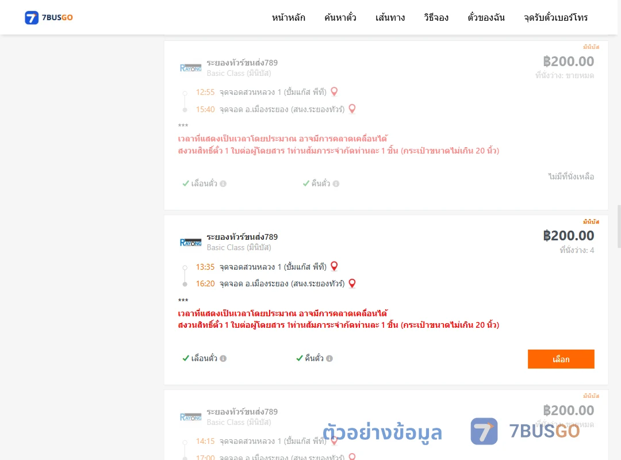Click เลื่อนตั๋ว label on 13:35 trip
Viewport: 621px width, 460px height.
[204, 358]
